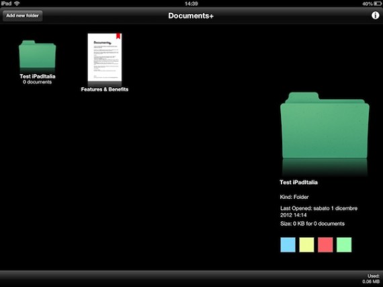Image resolution: width=383 pixels, height=287 pixels.
Task: Tap the WiFi status icon
Action: tap(17, 3)
